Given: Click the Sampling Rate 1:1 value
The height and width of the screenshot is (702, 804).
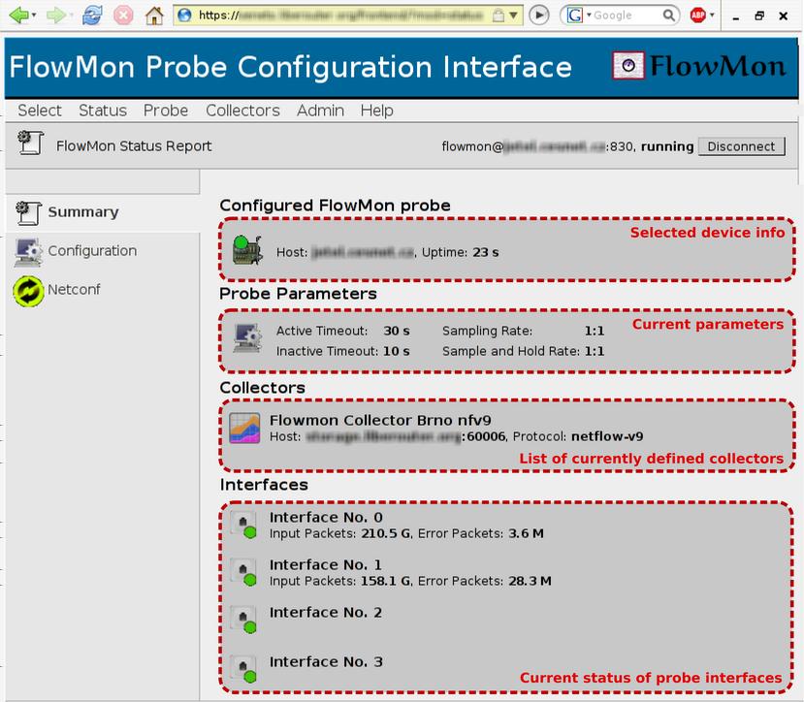Looking at the screenshot, I should tap(595, 331).
